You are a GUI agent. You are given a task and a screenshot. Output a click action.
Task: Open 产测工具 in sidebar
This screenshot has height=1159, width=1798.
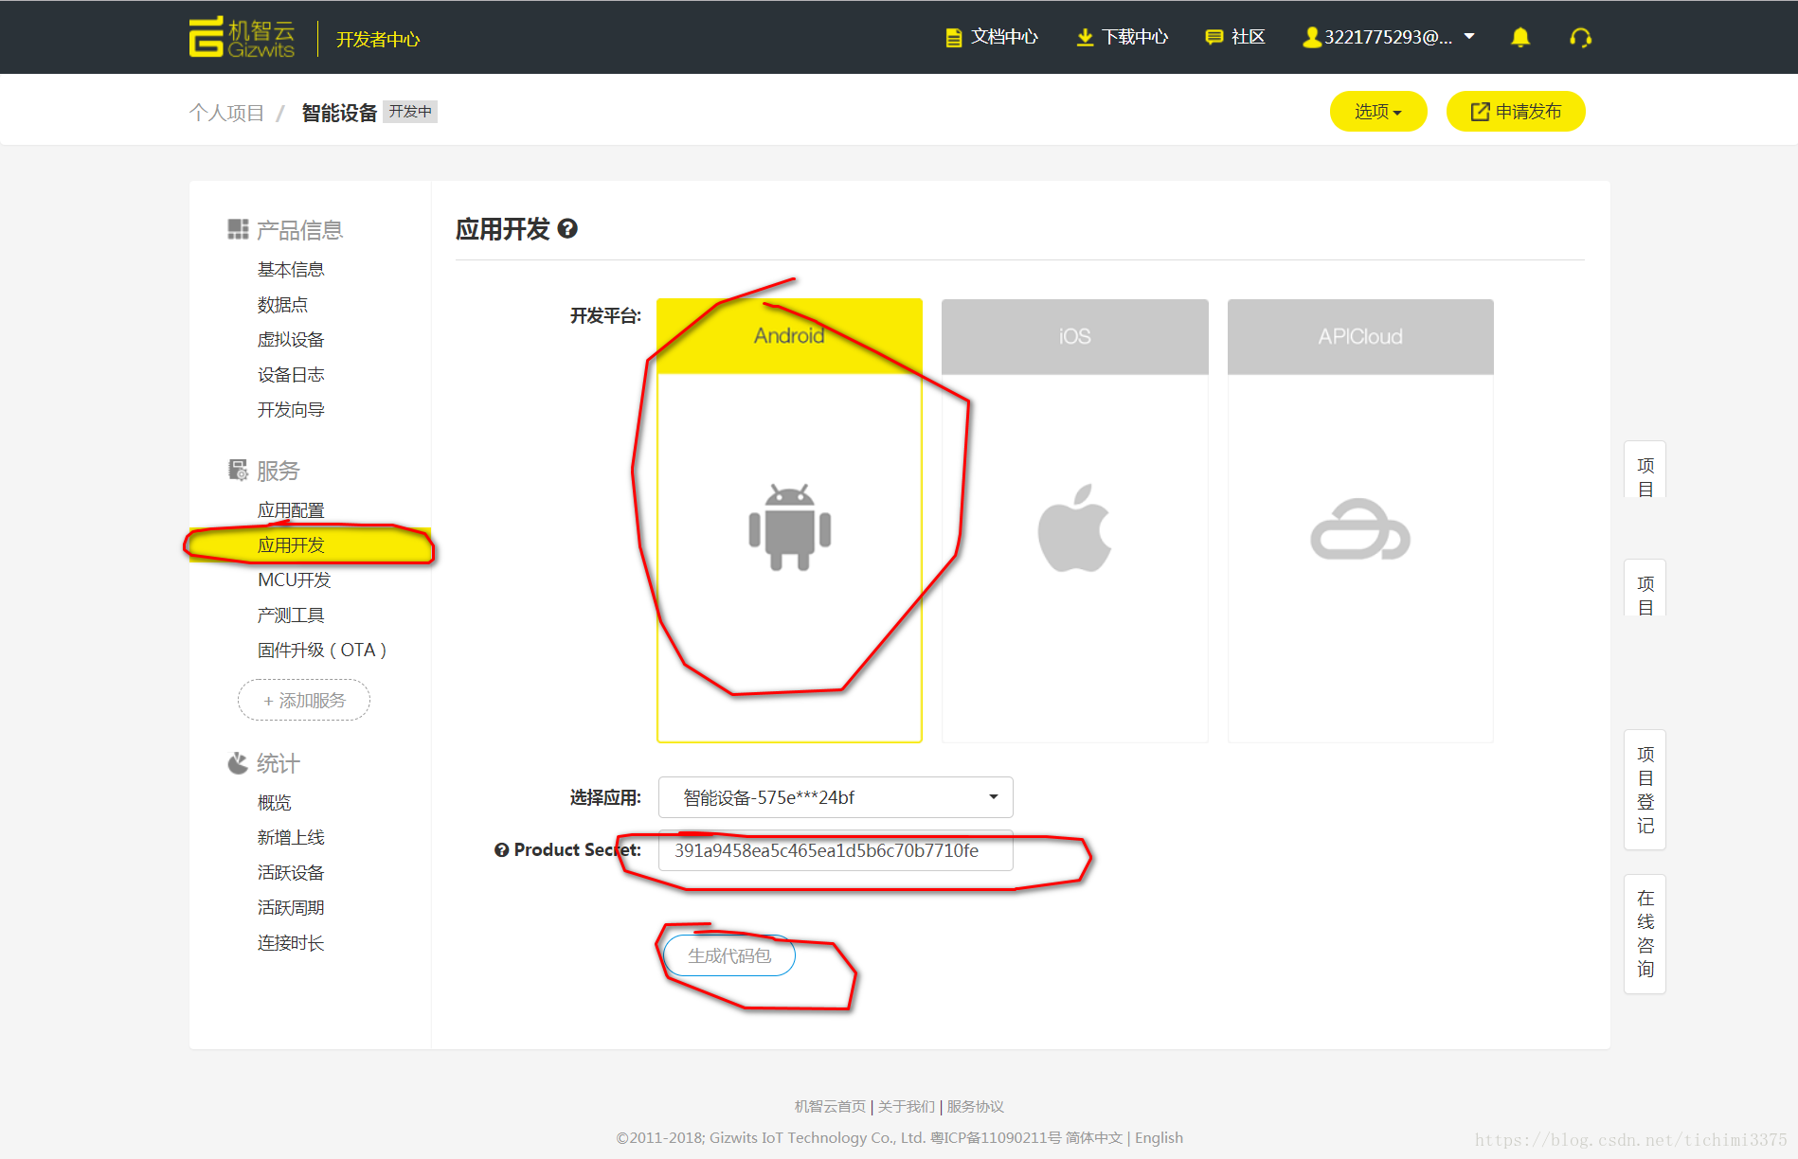(291, 615)
